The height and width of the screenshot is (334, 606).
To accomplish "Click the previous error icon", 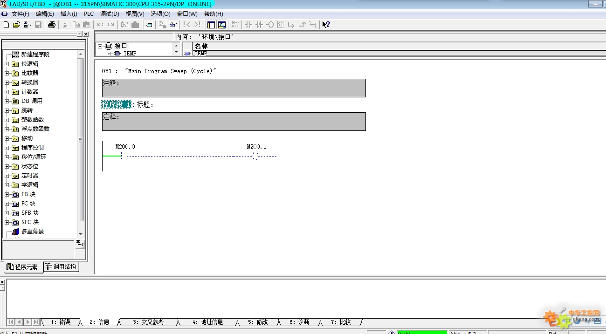I will tap(186, 25).
